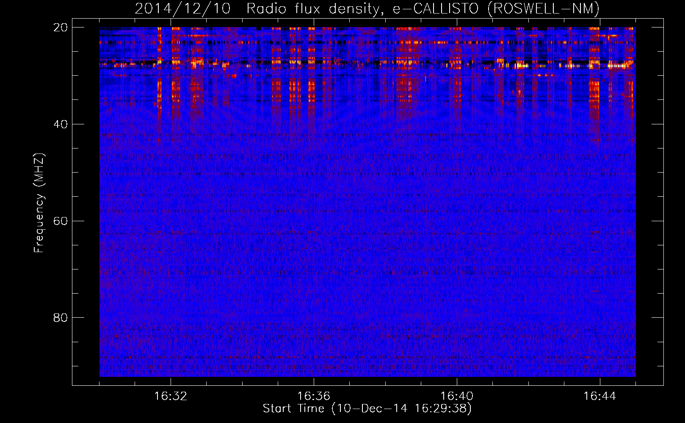Click the frequency tick label '40'

pyautogui.click(x=61, y=124)
